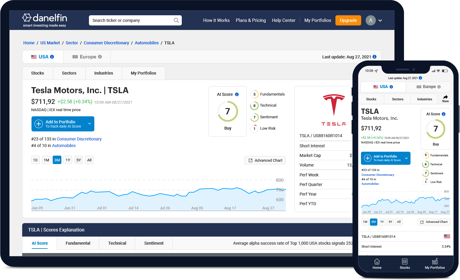The width and height of the screenshot is (460, 280).
Task: Tap the phone AI Score info icon
Action: pos(444,114)
